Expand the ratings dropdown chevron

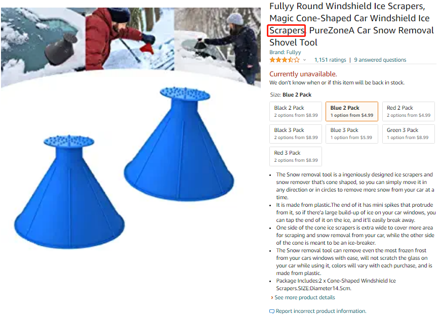point(304,60)
